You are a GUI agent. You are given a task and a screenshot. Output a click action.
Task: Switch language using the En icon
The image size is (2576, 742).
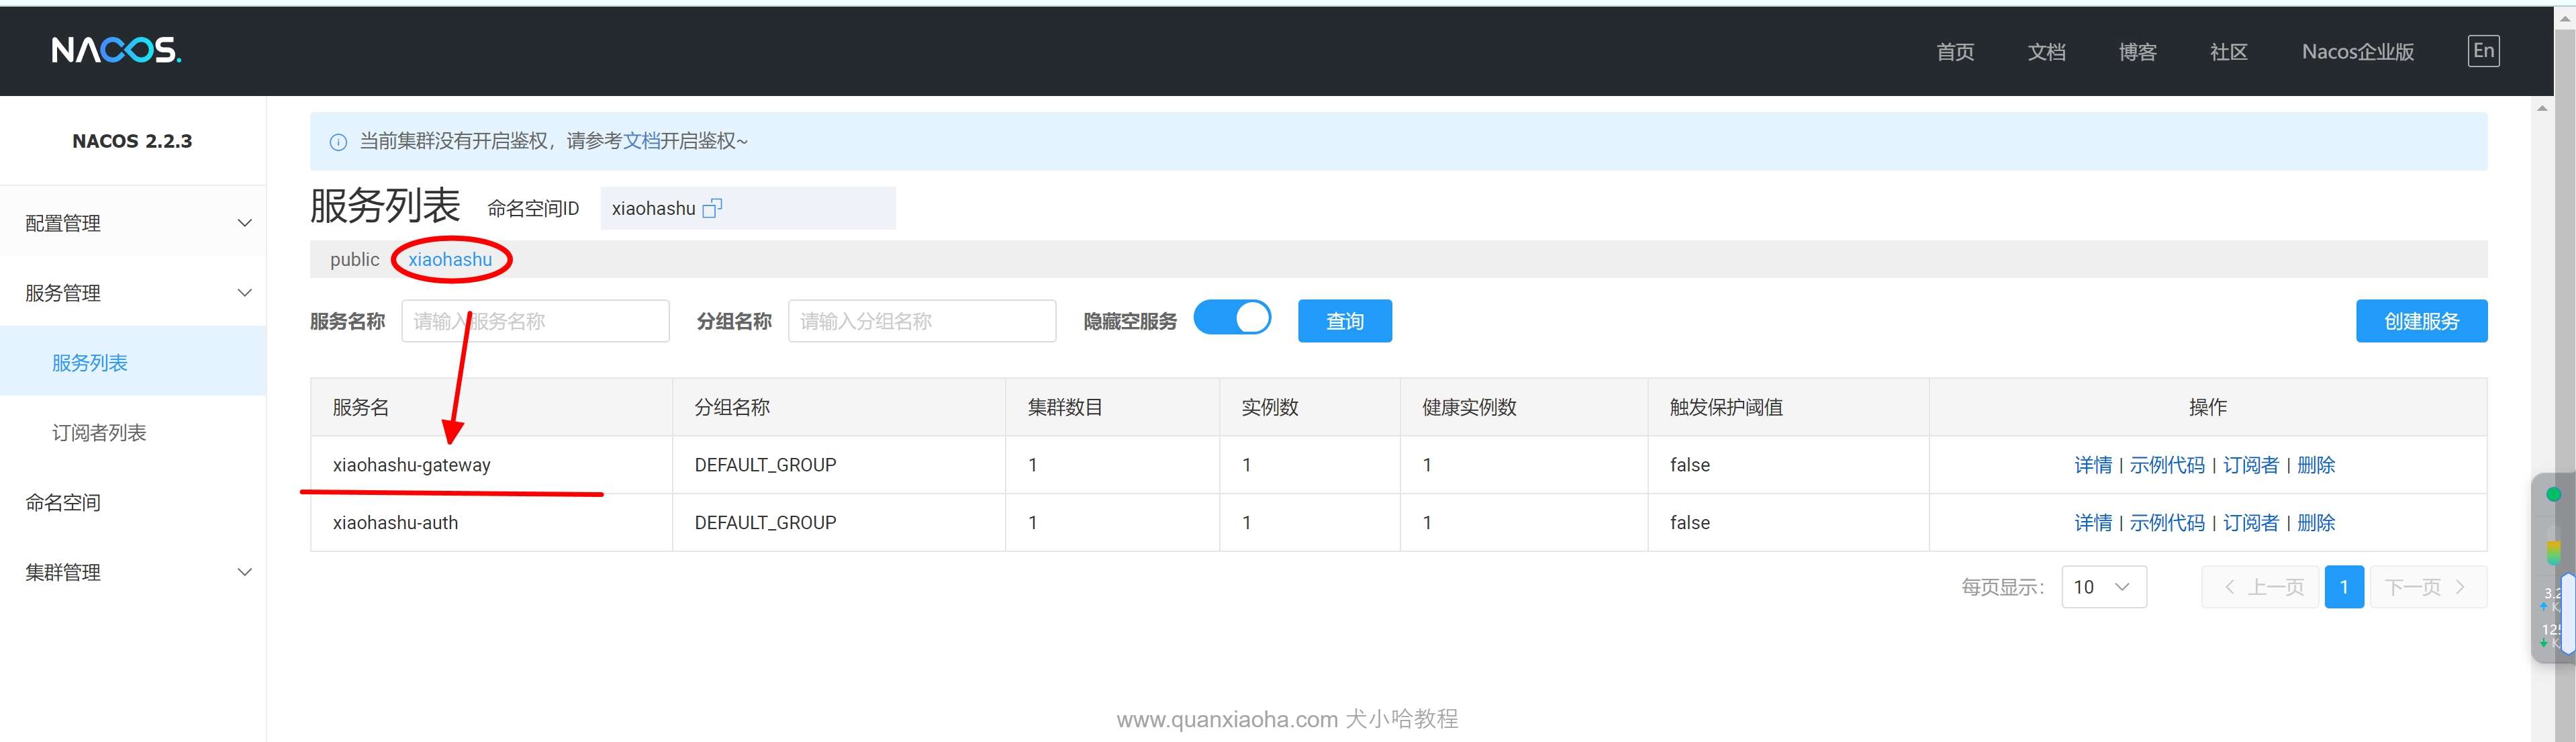[2483, 51]
